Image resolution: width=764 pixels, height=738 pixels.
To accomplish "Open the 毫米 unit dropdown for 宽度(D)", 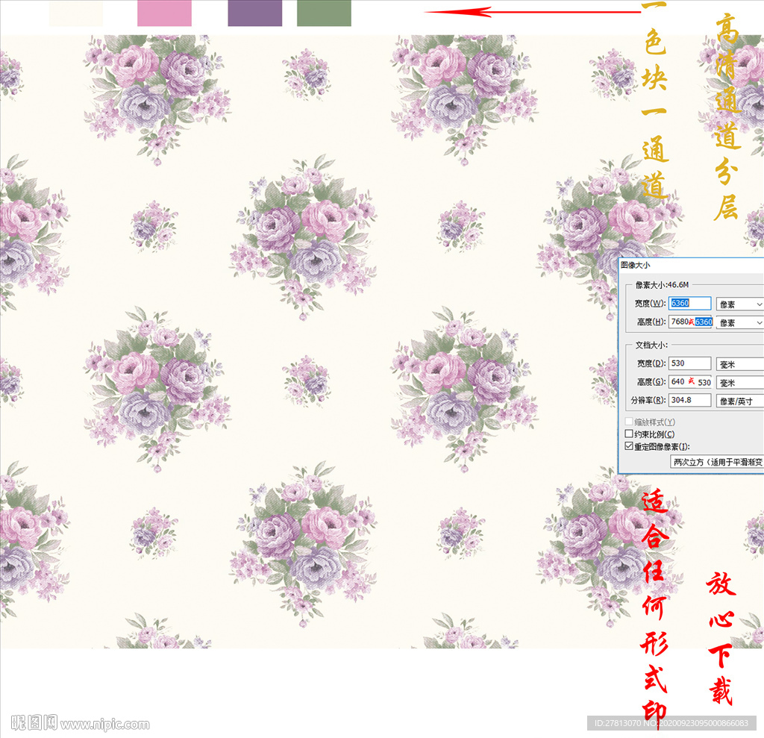I will click(x=739, y=364).
